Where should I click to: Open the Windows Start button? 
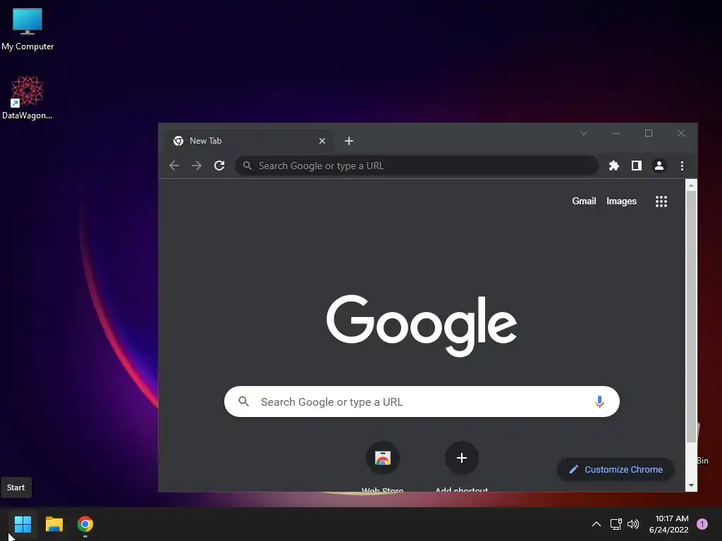click(x=23, y=524)
